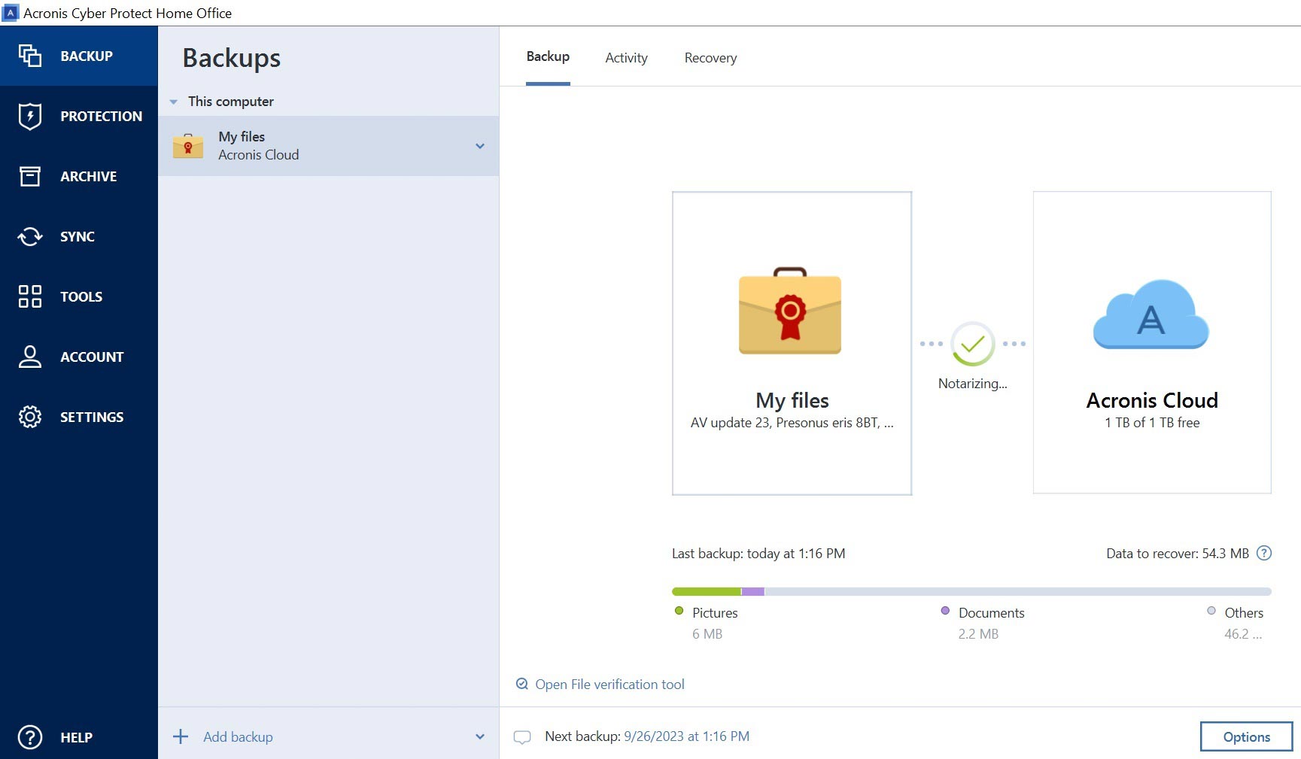Open Settings gear icon in sidebar

[30, 417]
